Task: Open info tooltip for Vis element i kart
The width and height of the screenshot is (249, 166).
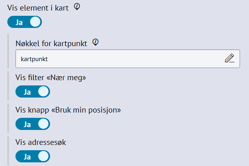Action: [77, 6]
